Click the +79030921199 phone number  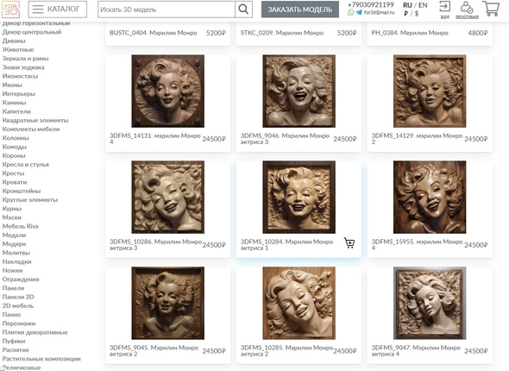pos(371,4)
